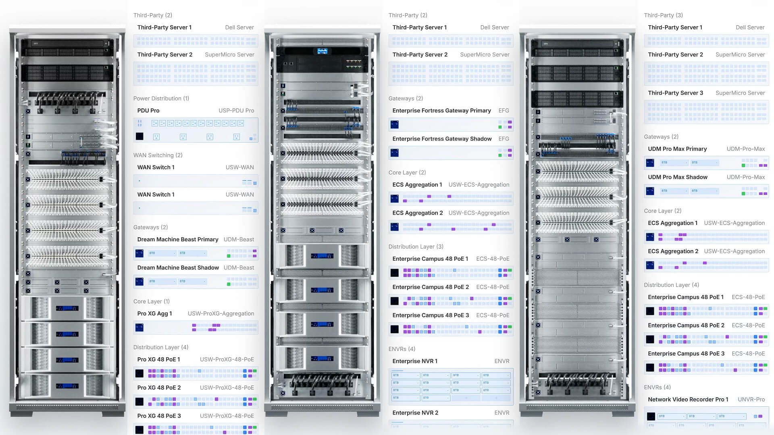Select Enterprise Campus 48 PoE 1 icon under Distribution Layer (3)
This screenshot has width=774, height=435.
click(395, 273)
